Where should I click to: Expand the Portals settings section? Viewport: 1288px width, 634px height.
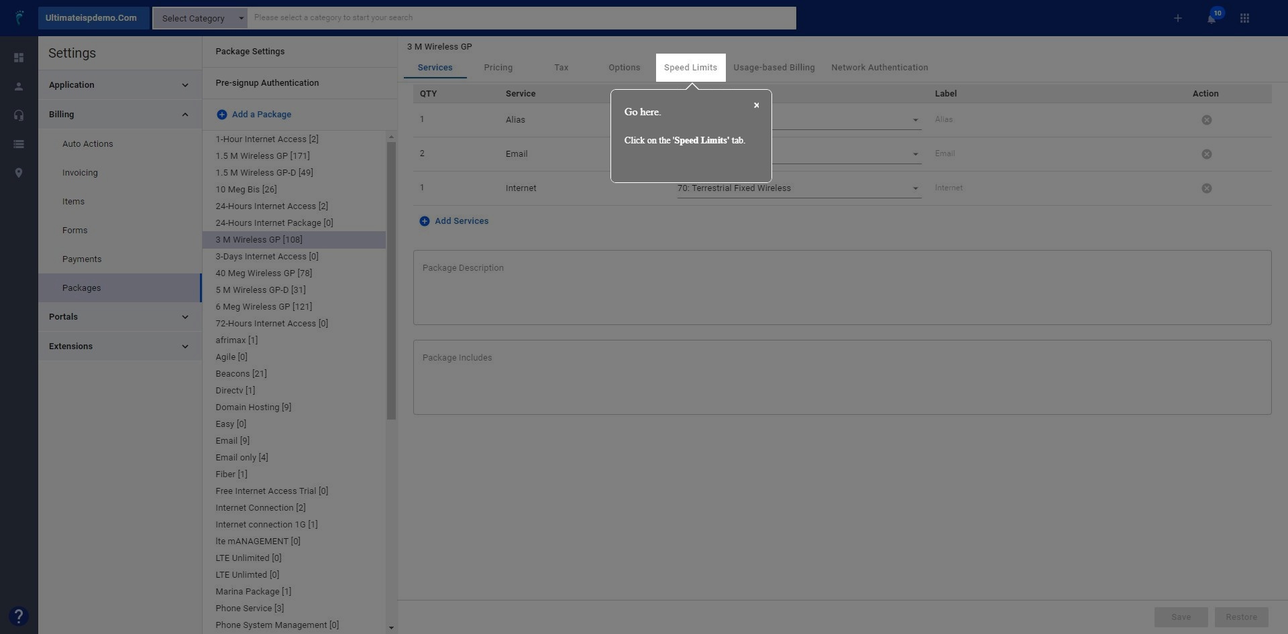120,317
